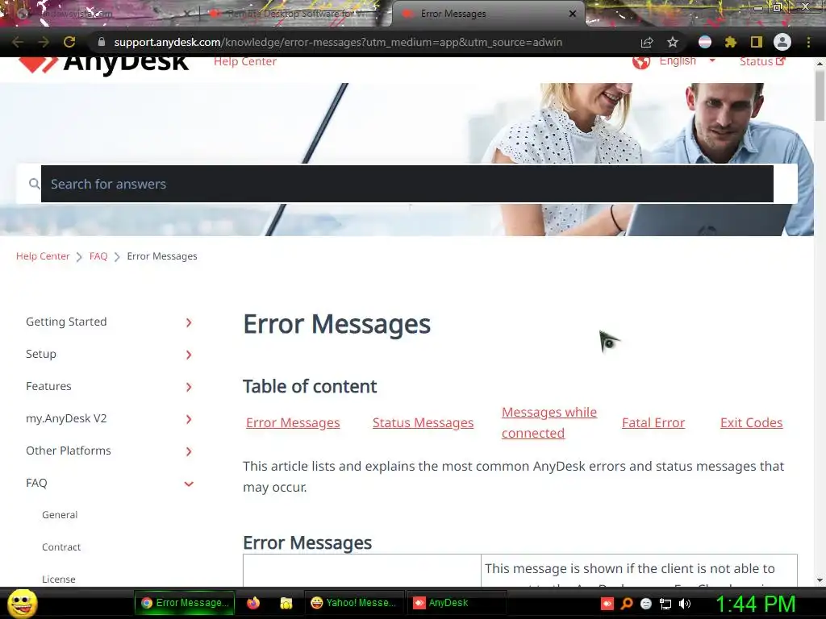The image size is (826, 619).
Task: Open the Chrome three-dot menu
Action: pos(808,42)
